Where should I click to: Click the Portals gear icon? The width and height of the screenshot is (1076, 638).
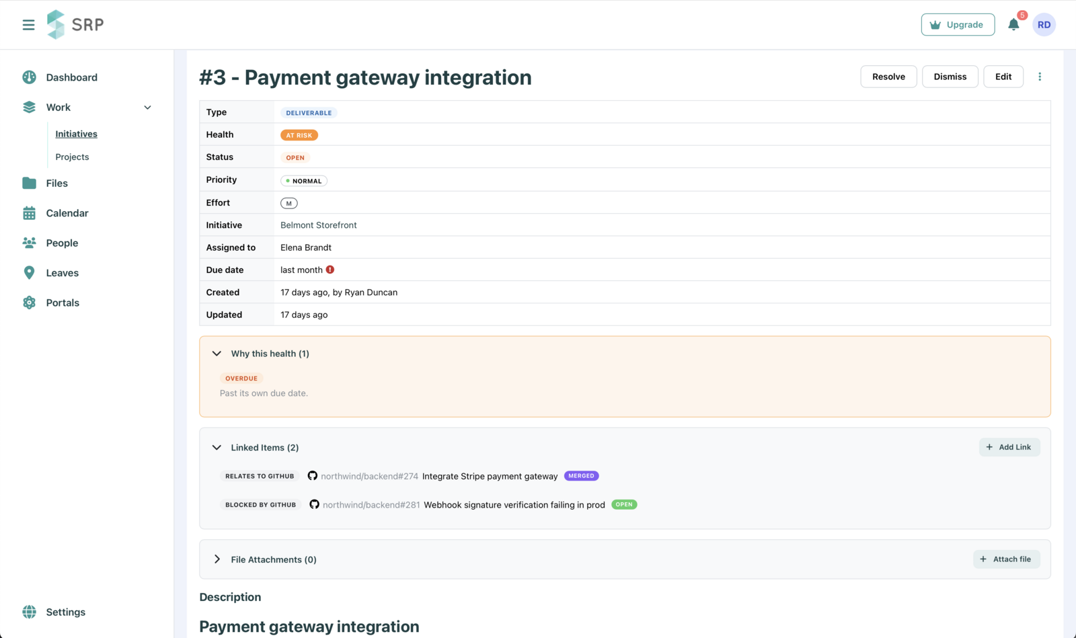pyautogui.click(x=29, y=303)
